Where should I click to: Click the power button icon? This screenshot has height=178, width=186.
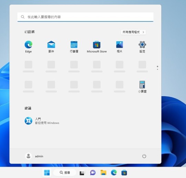coord(144,156)
